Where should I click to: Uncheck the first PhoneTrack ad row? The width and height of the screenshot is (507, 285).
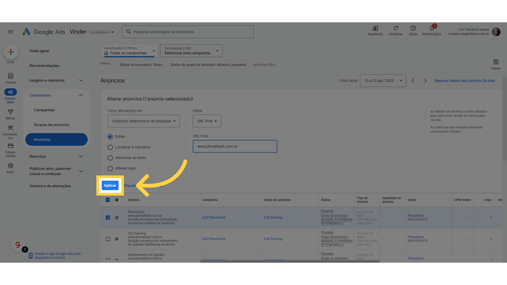[108, 218]
